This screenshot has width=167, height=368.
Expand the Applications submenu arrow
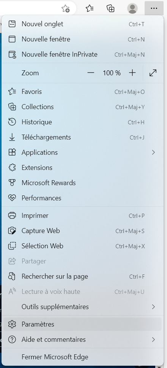153,152
